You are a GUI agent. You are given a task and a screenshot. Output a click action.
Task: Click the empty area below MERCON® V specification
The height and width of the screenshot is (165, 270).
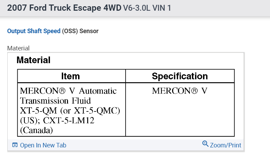coord(180,117)
